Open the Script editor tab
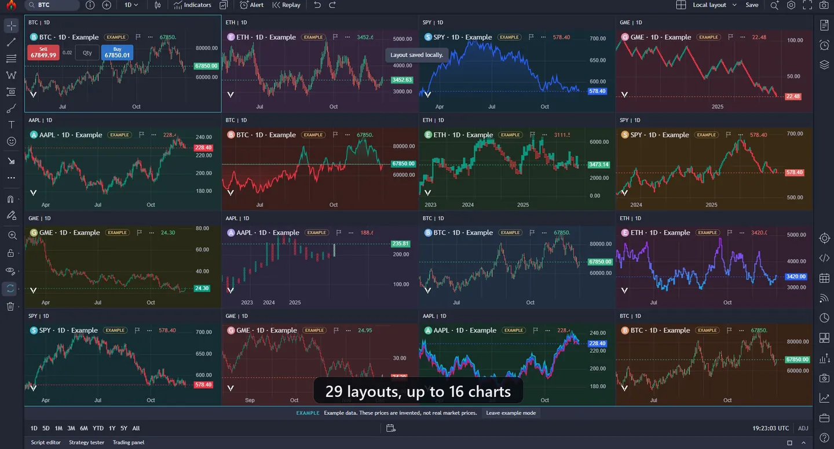834x449 pixels. point(46,443)
